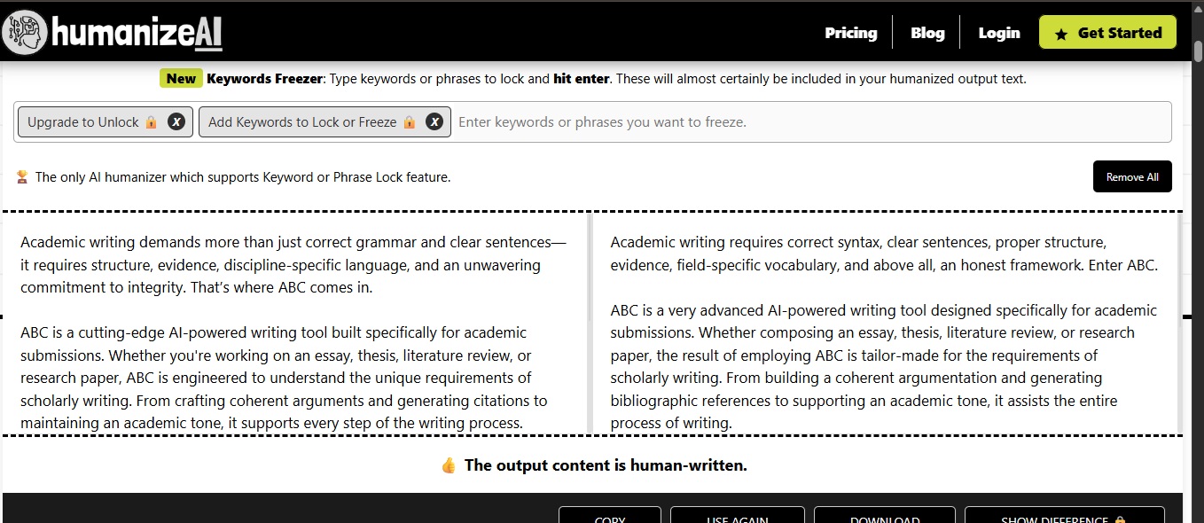Click the Download button
Screen dimensions: 1204x523
tap(885, 515)
